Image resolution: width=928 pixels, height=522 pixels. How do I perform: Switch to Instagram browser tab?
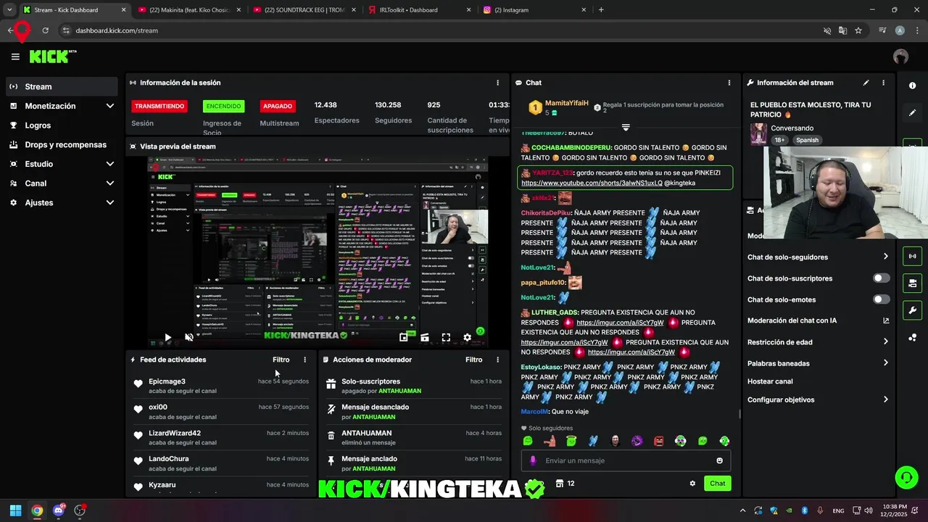coord(535,10)
